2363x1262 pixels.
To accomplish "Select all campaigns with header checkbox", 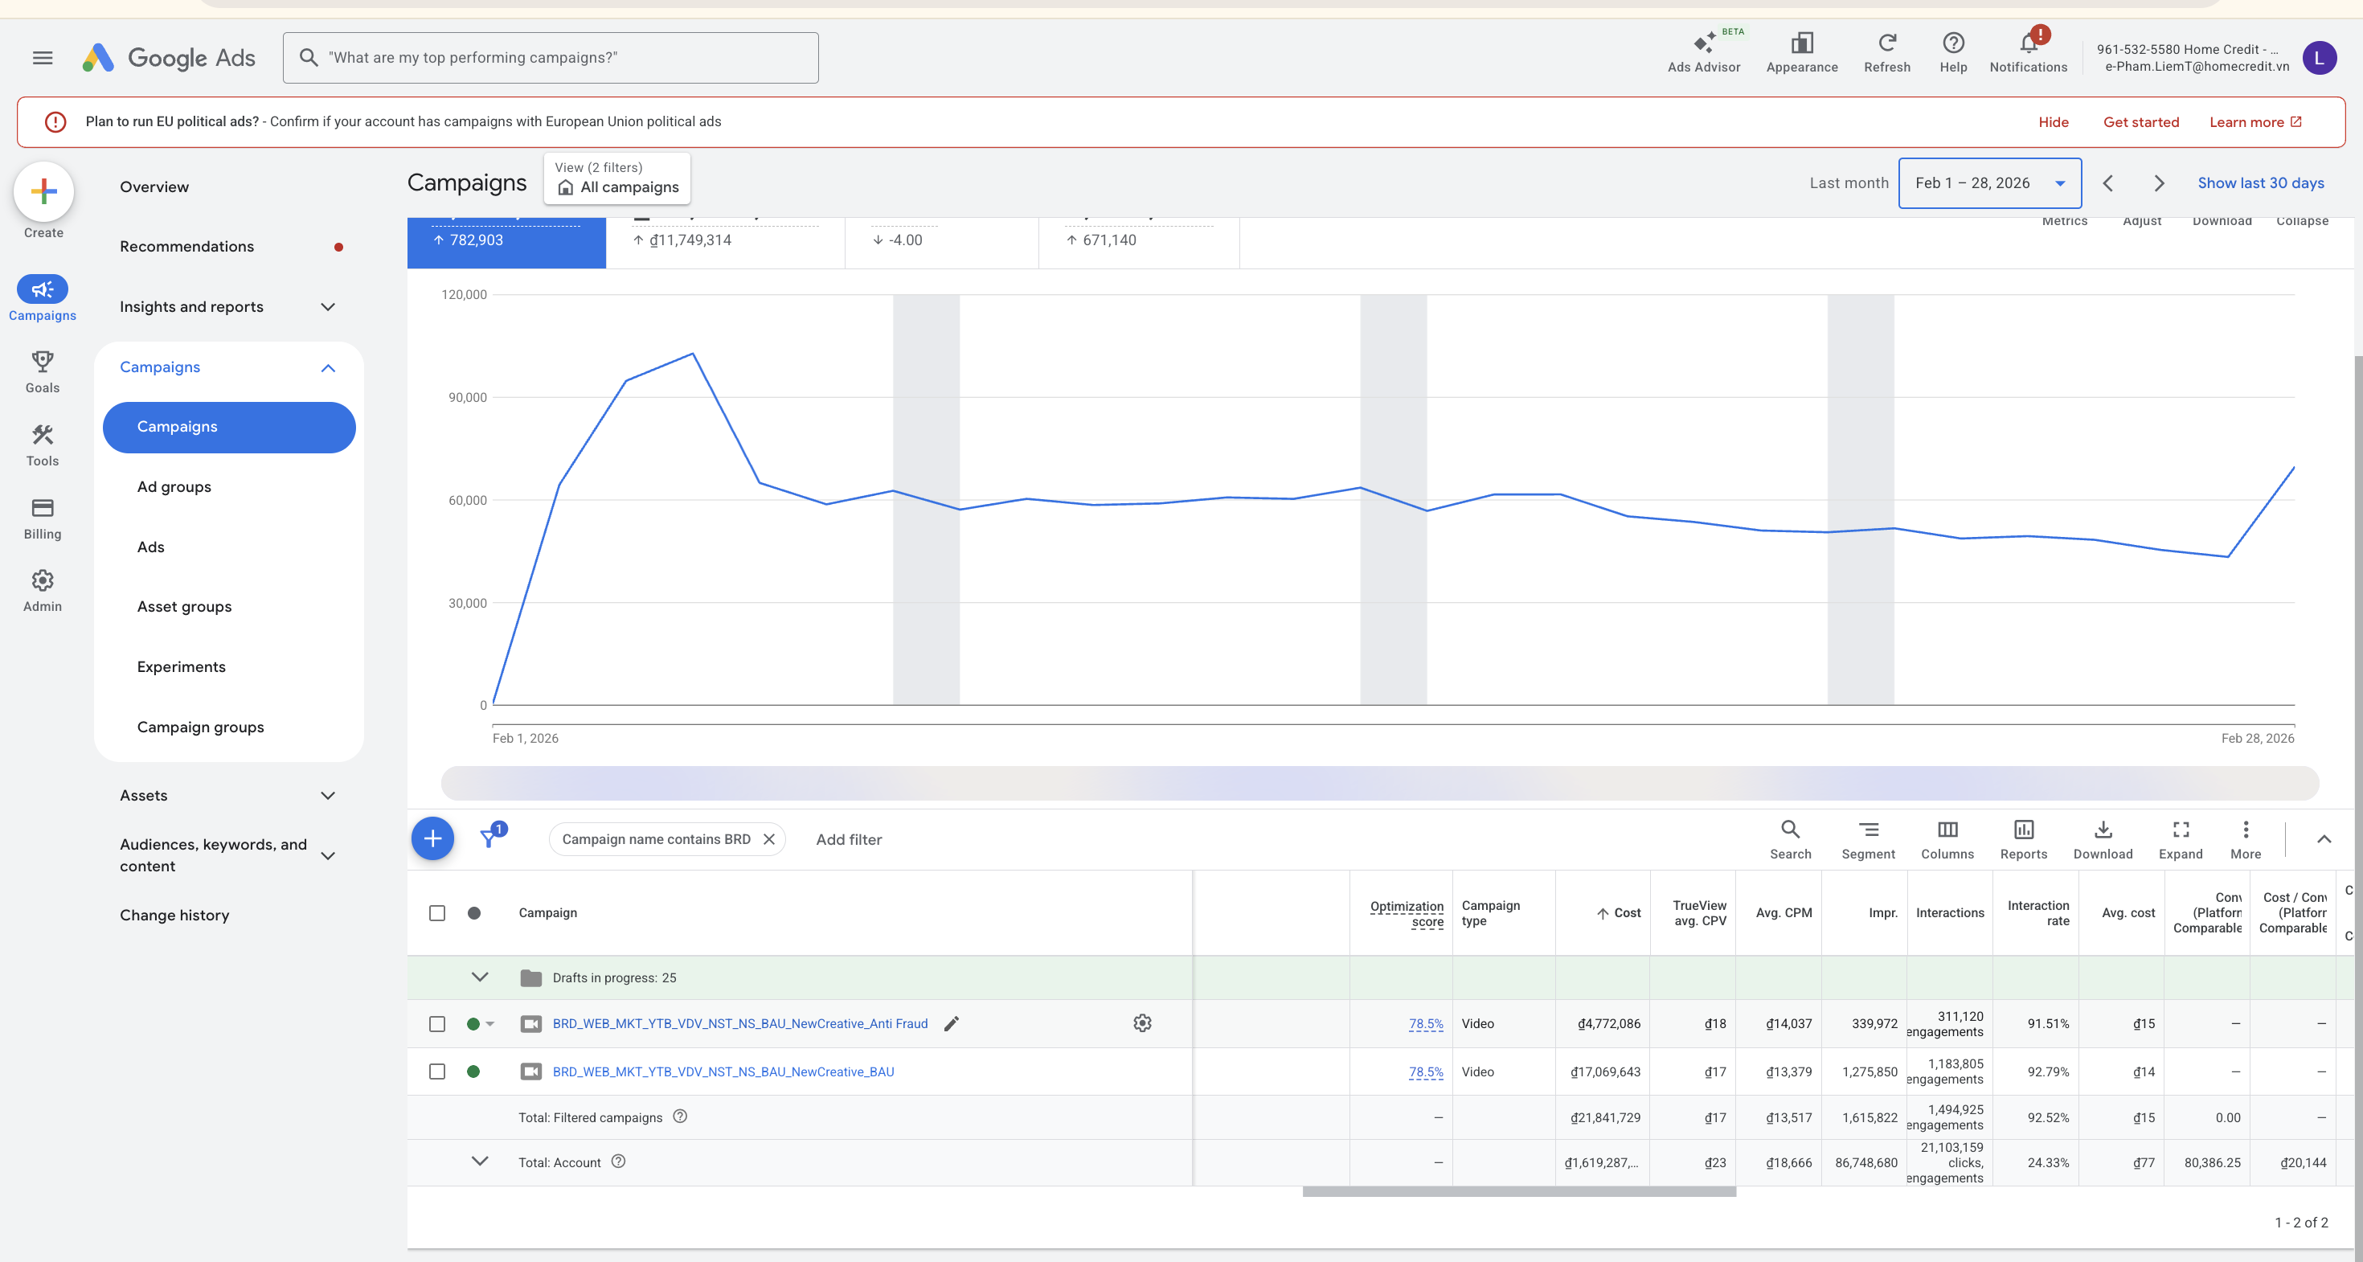I will coord(437,913).
